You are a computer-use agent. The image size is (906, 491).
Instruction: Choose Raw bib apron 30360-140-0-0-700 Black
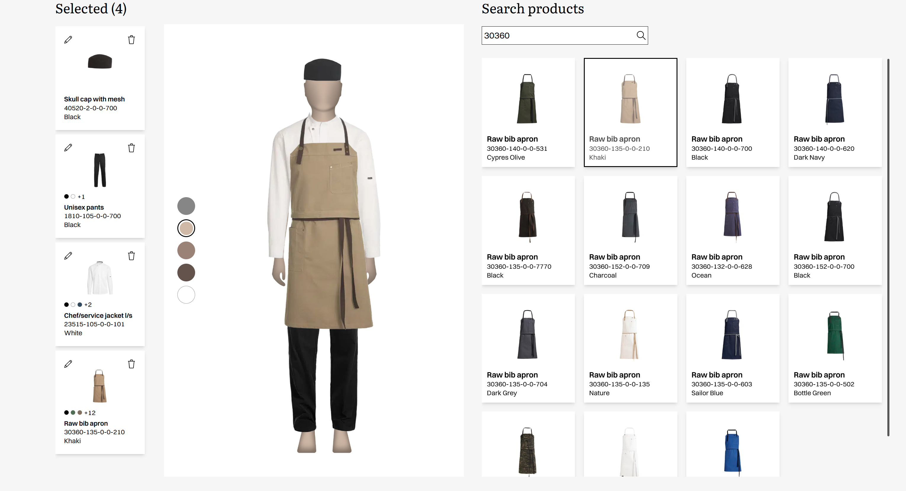pos(733,112)
